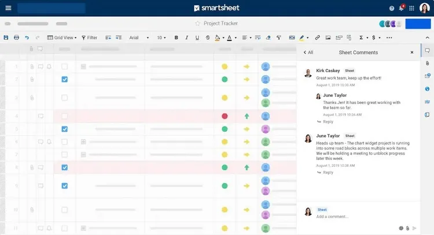Click the Filter button
The height and width of the screenshot is (235, 434).
pyautogui.click(x=89, y=38)
